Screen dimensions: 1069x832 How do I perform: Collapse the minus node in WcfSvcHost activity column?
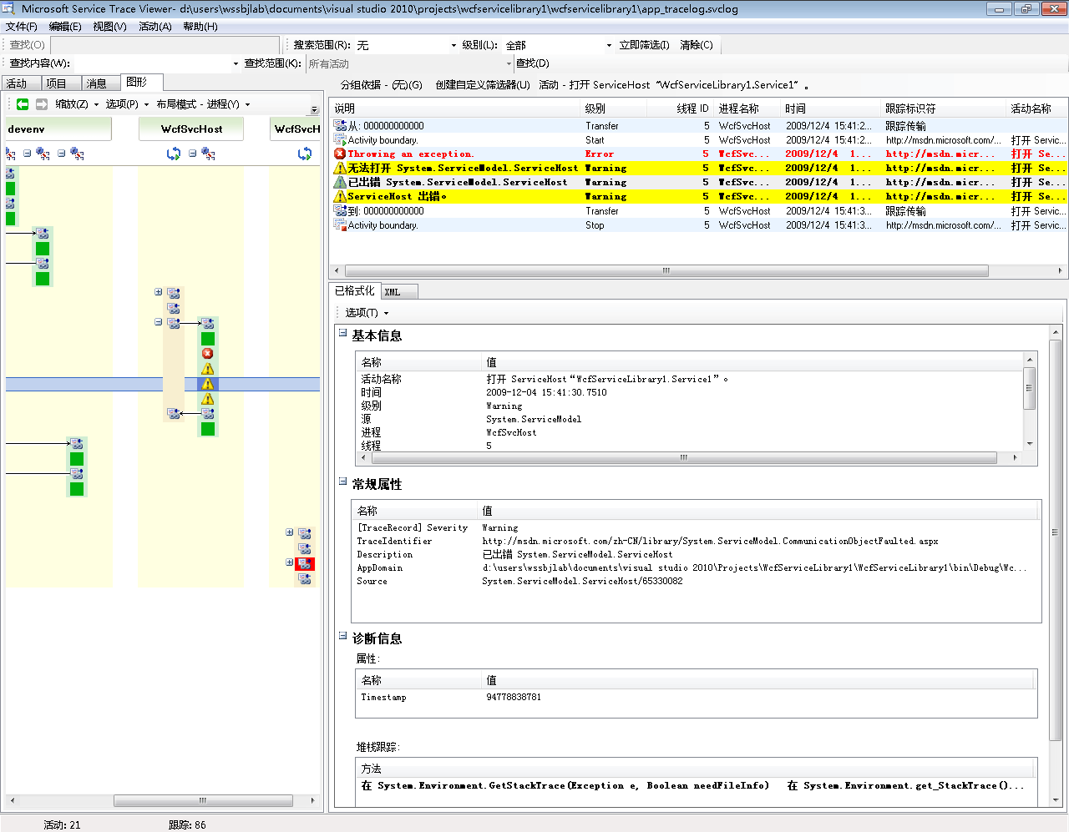(x=159, y=322)
